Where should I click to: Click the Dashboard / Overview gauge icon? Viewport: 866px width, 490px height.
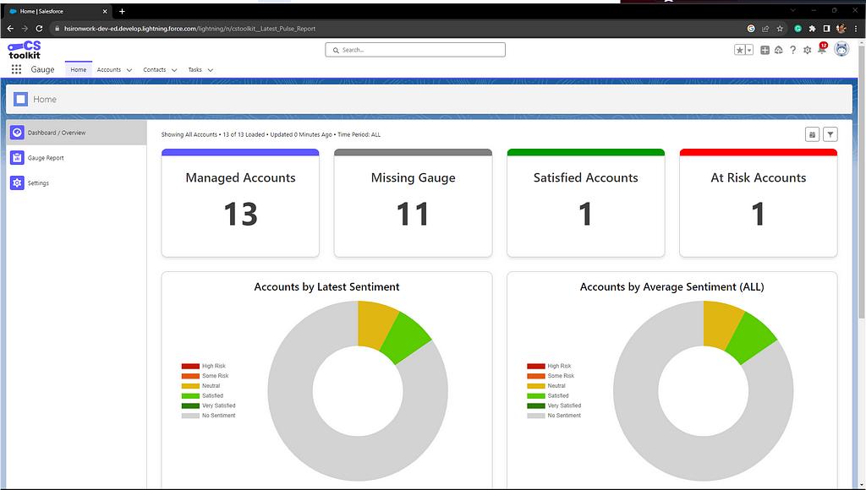click(x=17, y=133)
